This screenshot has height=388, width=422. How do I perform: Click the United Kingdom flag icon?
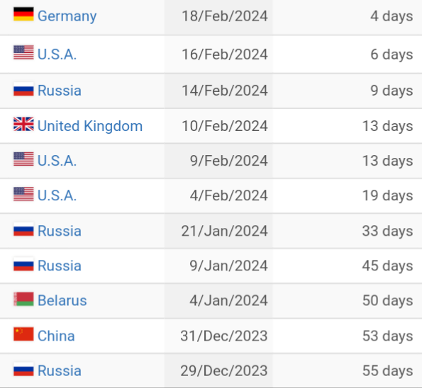point(23,124)
